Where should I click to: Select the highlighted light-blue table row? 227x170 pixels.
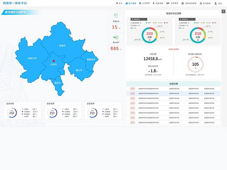coord(173,93)
